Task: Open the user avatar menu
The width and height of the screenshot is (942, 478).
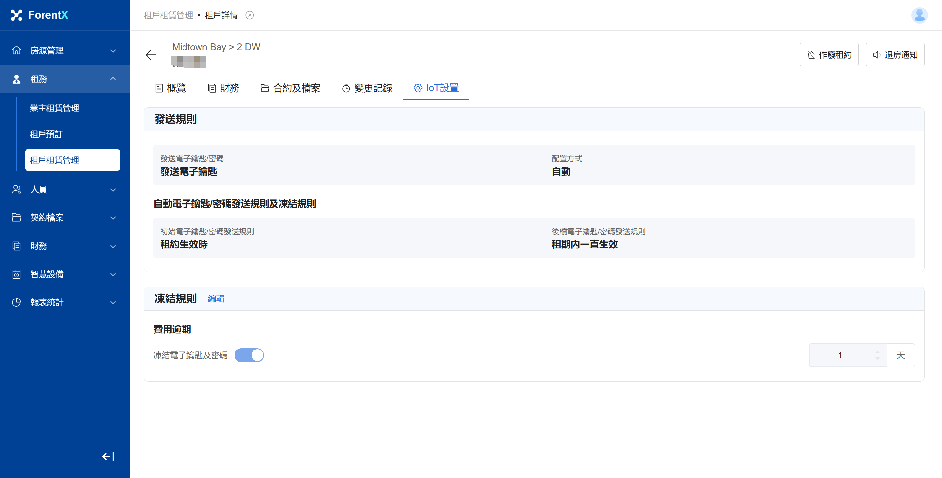Action: [919, 15]
